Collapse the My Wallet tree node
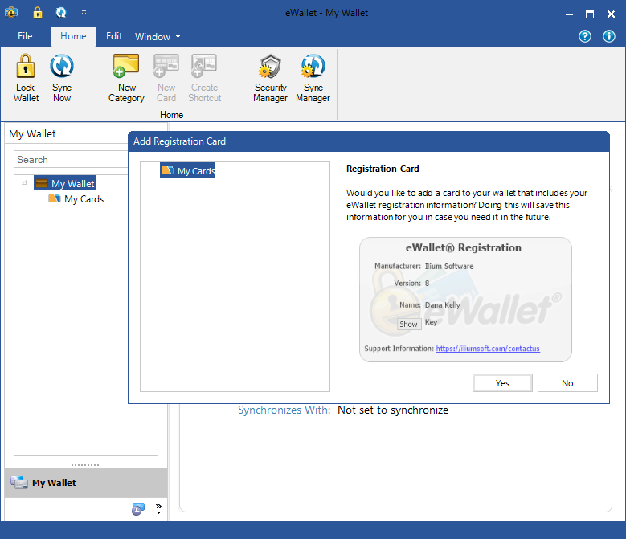The height and width of the screenshot is (539, 626). point(24,183)
